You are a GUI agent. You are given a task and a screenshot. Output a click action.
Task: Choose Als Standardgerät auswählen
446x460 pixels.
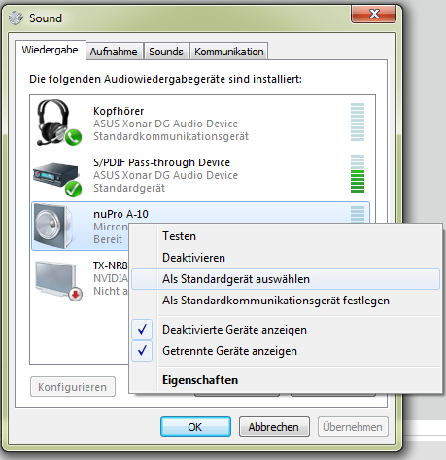click(286, 279)
